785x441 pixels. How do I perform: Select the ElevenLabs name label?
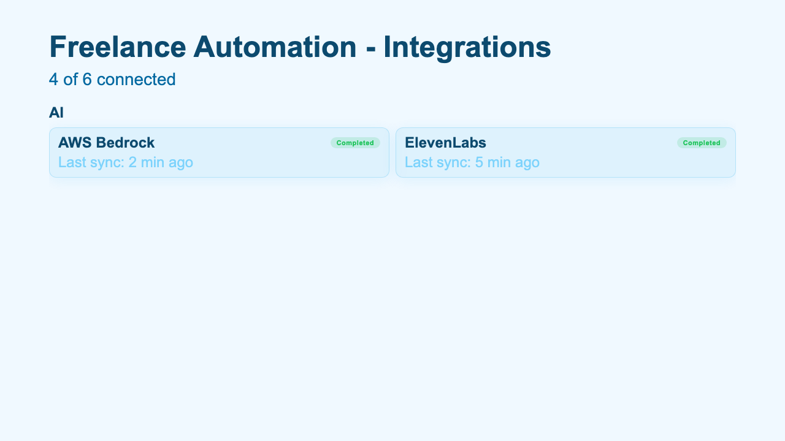click(x=445, y=143)
